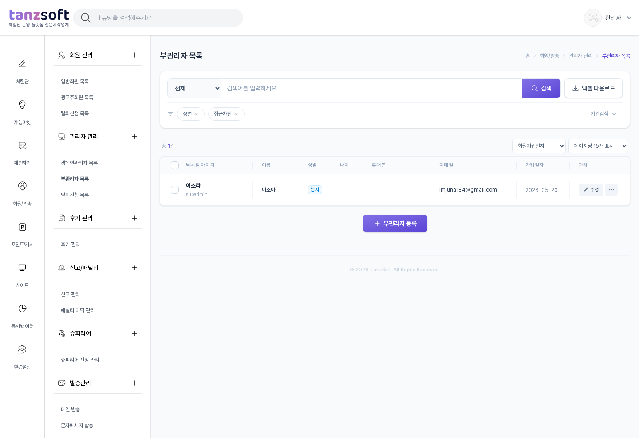
Task: Select the 회원/발송 sidebar icon
Action: (x=22, y=186)
